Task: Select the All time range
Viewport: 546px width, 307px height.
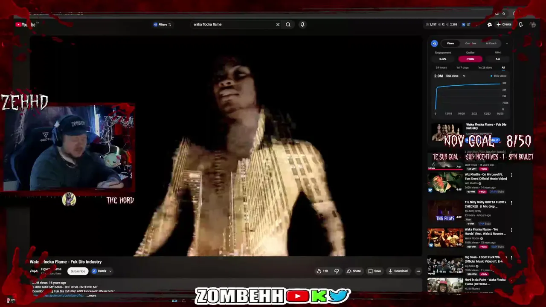Action: click(503, 67)
